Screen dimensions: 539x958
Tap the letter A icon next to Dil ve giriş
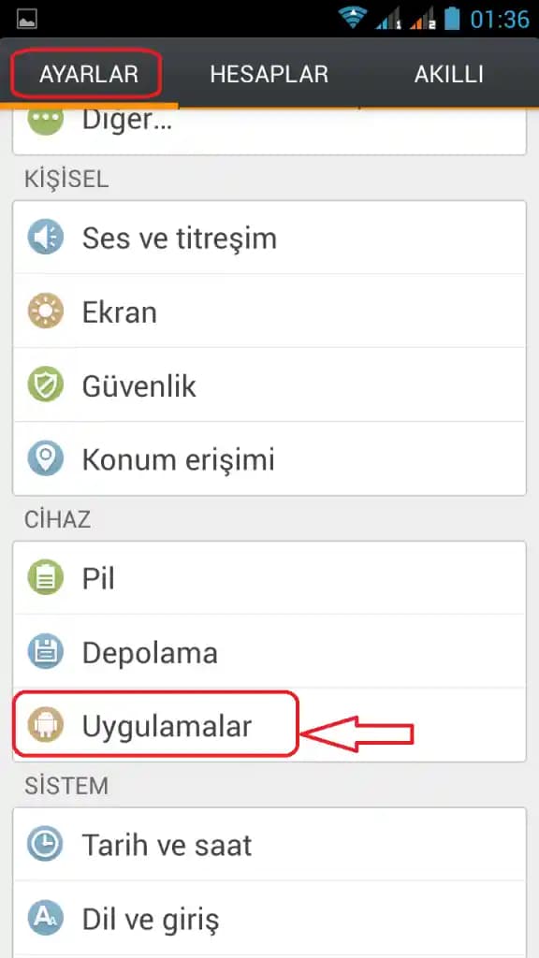point(46,919)
